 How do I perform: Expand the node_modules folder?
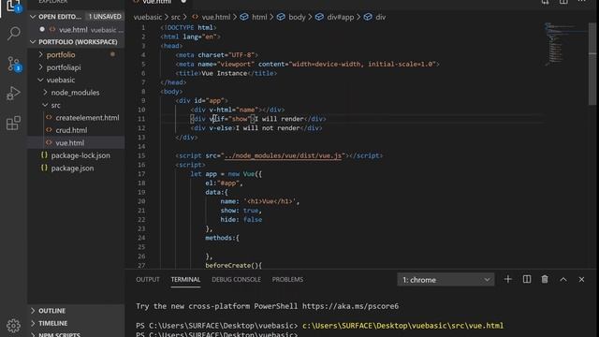tap(46, 93)
